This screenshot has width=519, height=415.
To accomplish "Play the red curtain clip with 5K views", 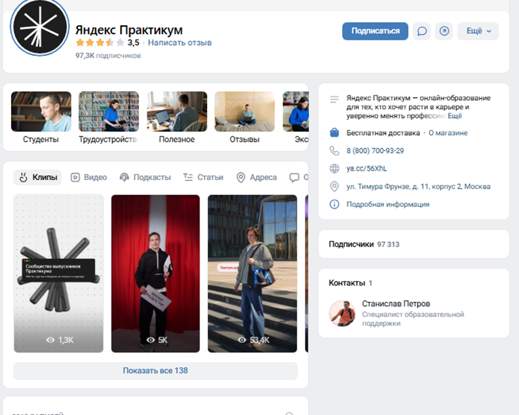I will coord(155,274).
